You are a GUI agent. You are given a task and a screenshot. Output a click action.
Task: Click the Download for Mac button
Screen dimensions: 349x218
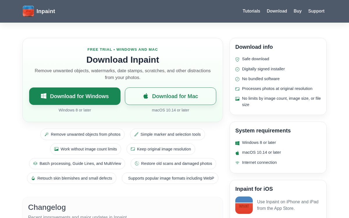(x=170, y=96)
